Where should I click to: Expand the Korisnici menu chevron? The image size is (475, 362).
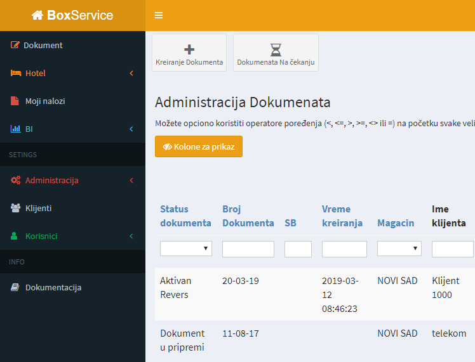pos(131,236)
